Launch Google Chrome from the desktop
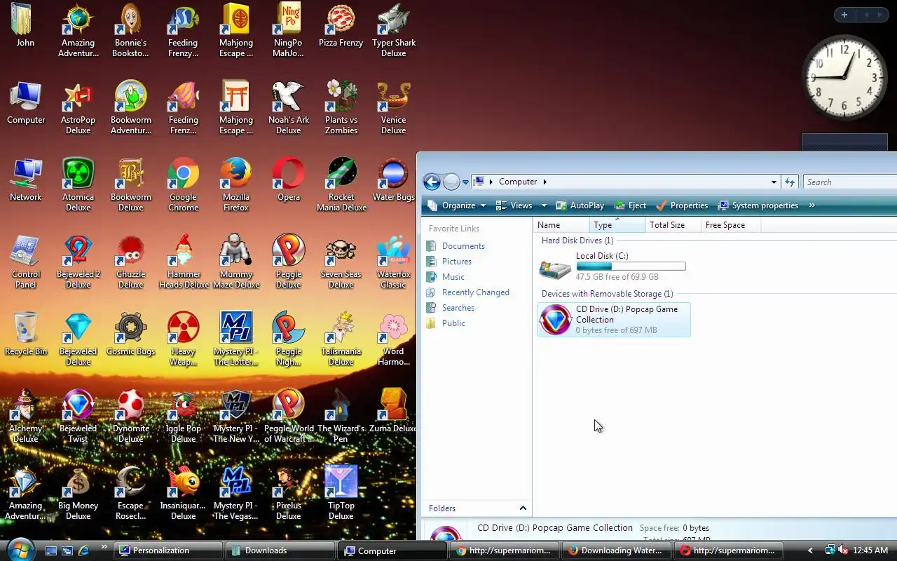Viewport: 897px width, 561px height. point(183,184)
